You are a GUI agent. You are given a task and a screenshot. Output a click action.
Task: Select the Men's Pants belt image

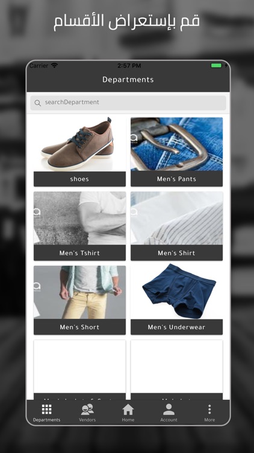pos(176,144)
